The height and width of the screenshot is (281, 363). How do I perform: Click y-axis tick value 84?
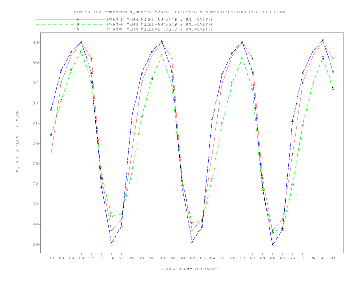click(35, 103)
